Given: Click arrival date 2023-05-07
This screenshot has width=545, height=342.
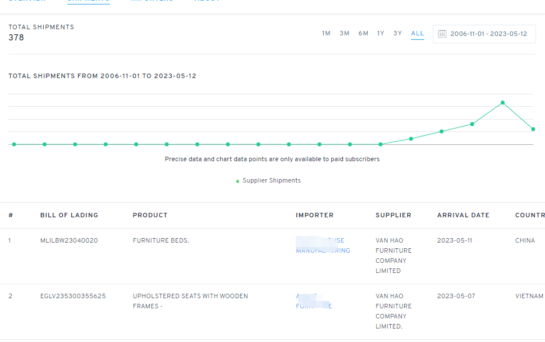Looking at the screenshot, I should pyautogui.click(x=456, y=296).
